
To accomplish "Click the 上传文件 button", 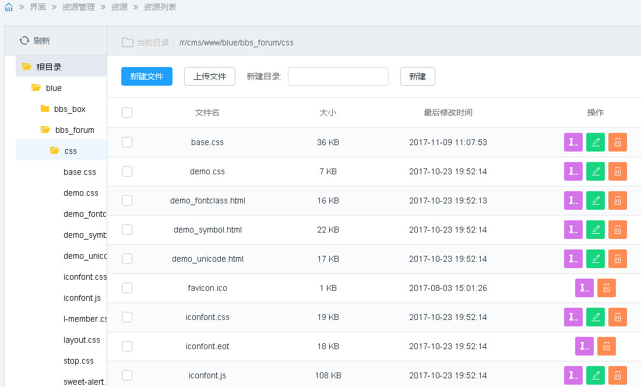I will pyautogui.click(x=210, y=76).
